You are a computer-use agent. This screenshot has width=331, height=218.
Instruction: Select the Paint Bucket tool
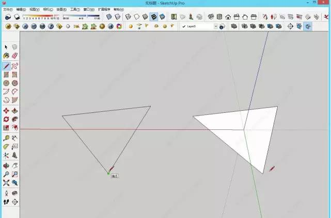[x=6, y=56]
